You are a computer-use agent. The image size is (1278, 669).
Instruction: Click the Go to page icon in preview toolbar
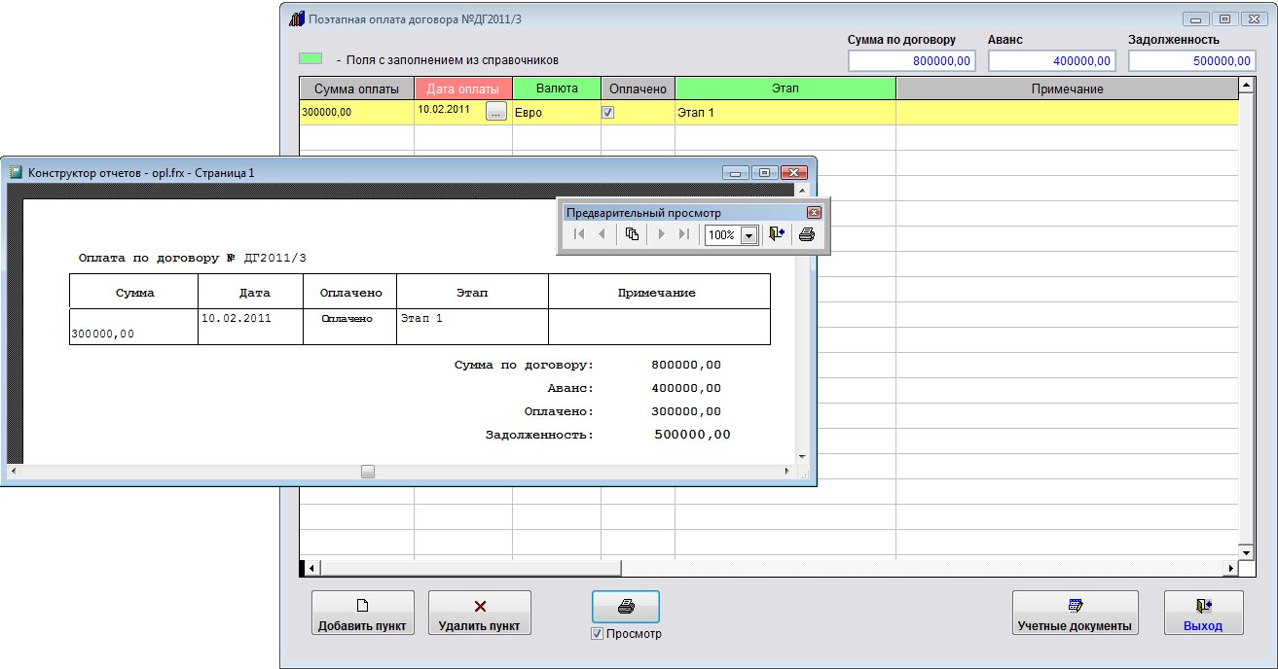pyautogui.click(x=632, y=234)
